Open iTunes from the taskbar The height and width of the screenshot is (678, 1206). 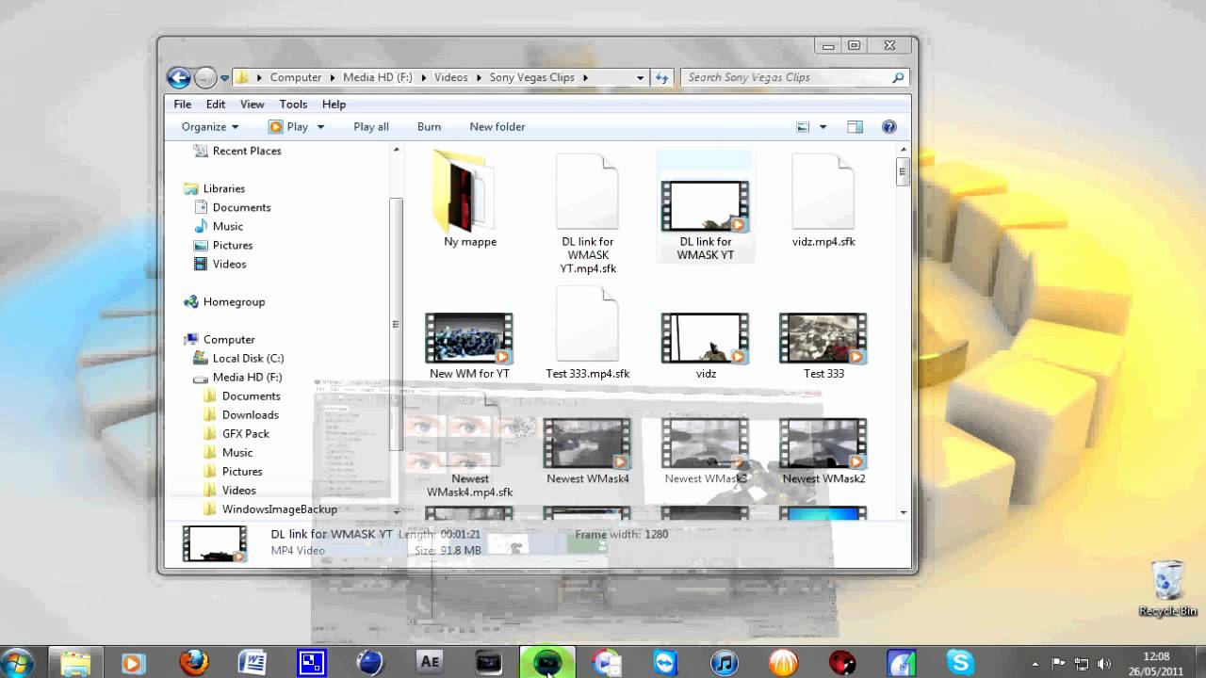724,663
